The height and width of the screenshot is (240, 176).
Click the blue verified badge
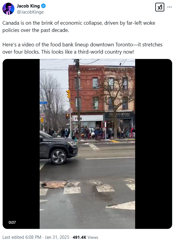point(43,6)
